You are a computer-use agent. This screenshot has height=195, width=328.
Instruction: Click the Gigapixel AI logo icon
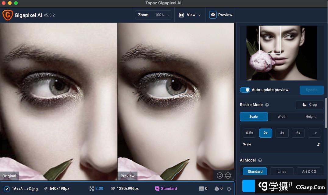8,15
